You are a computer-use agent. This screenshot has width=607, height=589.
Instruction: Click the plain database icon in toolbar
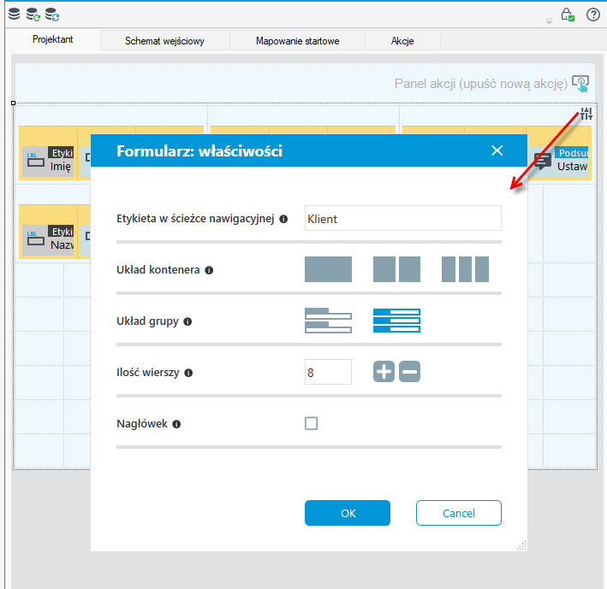(x=14, y=14)
